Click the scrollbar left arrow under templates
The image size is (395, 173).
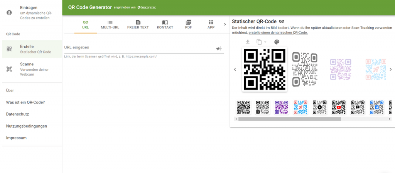pos(236,119)
